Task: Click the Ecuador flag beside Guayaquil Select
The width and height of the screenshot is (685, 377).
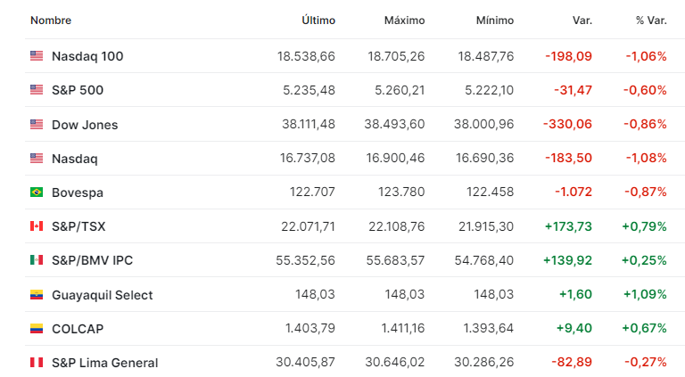Action: pos(37,295)
